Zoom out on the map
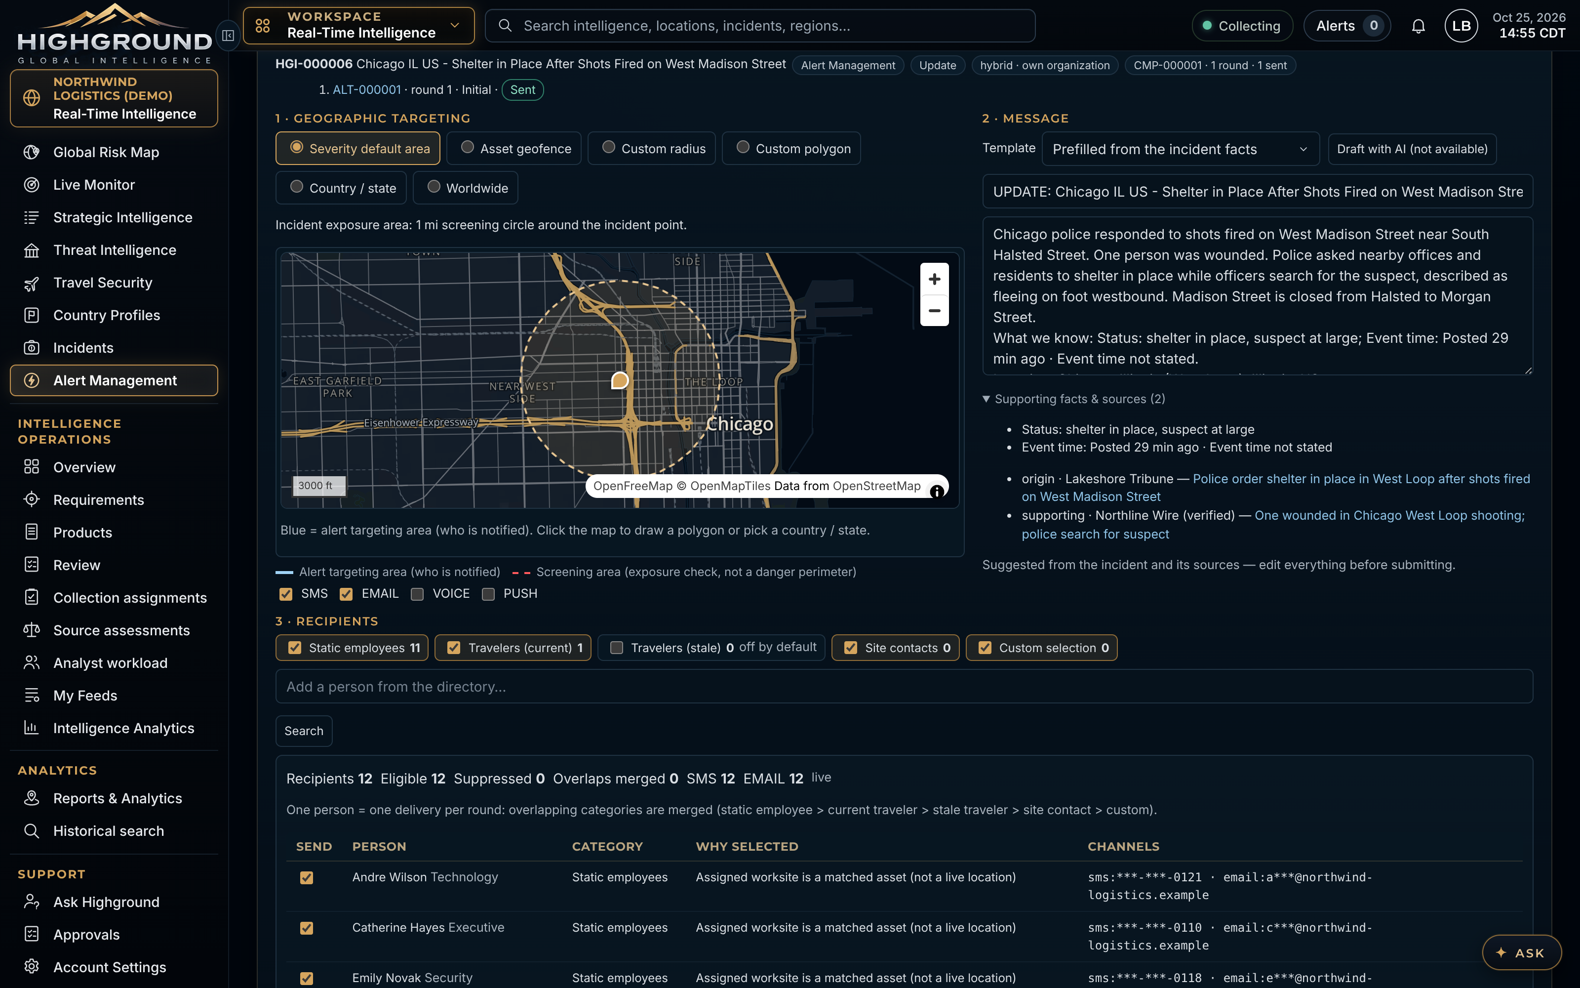The image size is (1580, 988). [934, 310]
